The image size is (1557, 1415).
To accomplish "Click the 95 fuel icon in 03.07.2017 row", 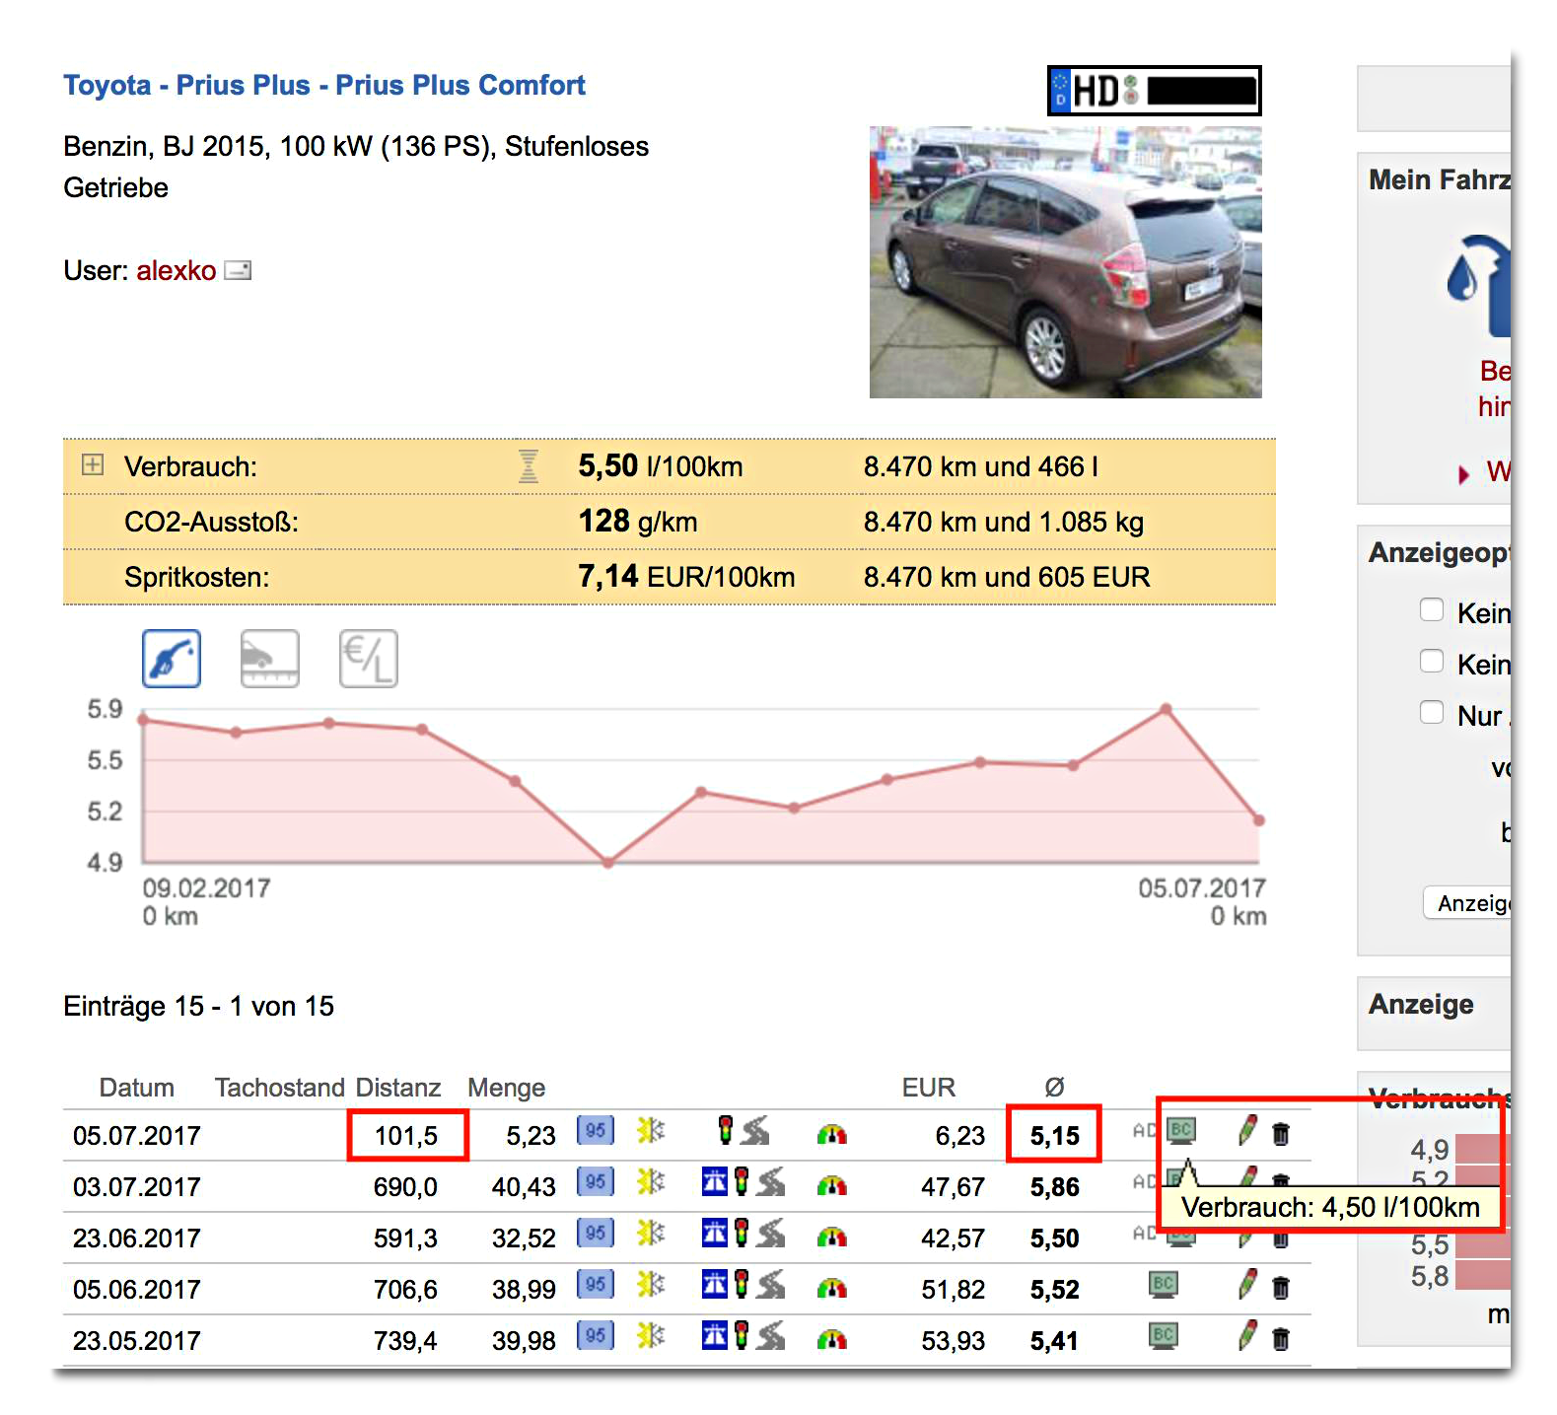I will click(596, 1182).
